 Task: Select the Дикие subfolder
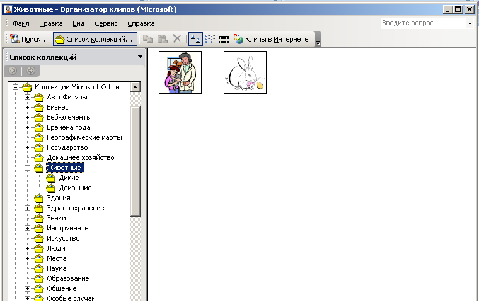coord(69,178)
